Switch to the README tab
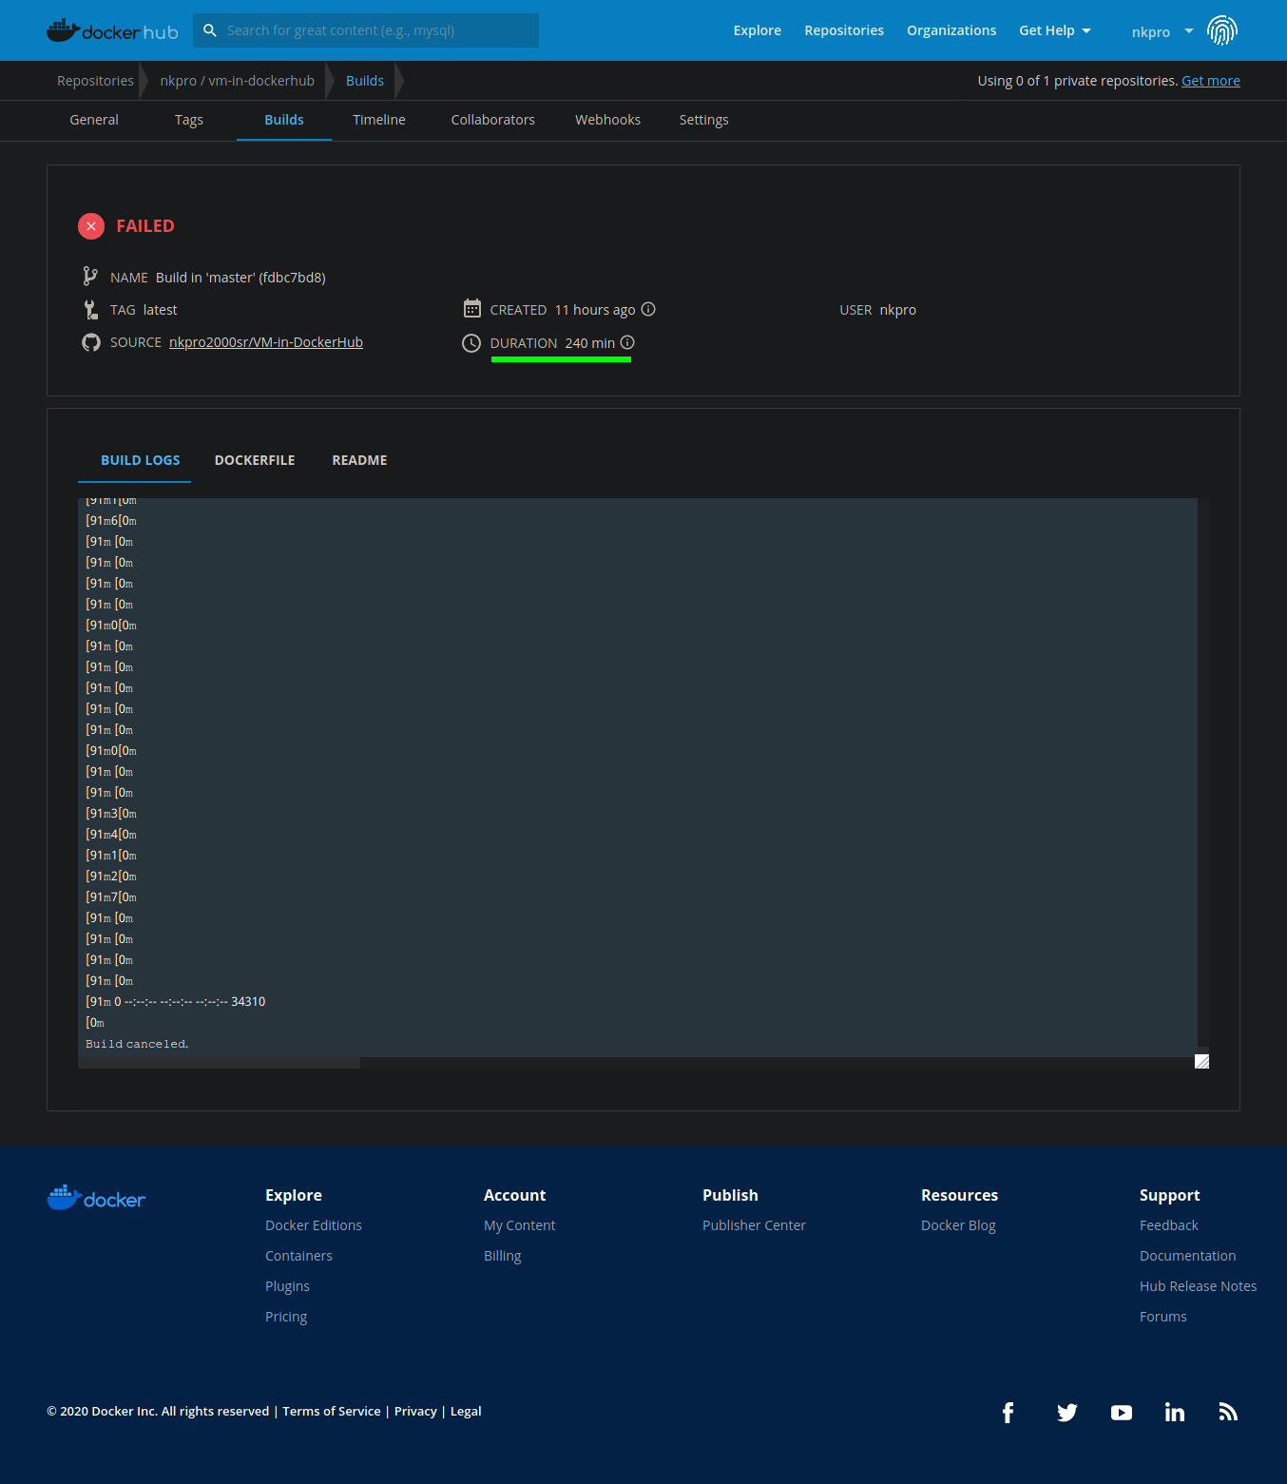Image resolution: width=1287 pixels, height=1484 pixels. [x=359, y=460]
